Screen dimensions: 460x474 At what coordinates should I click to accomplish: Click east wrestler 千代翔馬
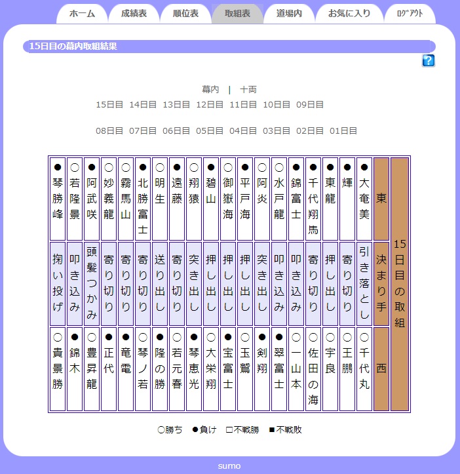[x=313, y=199]
